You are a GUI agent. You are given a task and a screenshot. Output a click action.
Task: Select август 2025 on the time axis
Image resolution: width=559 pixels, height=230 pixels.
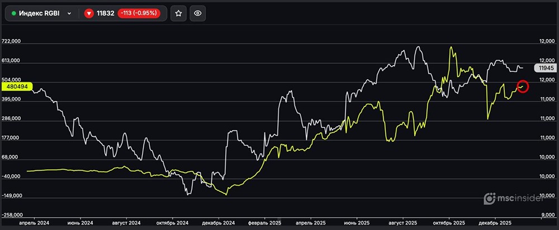tap(402, 222)
